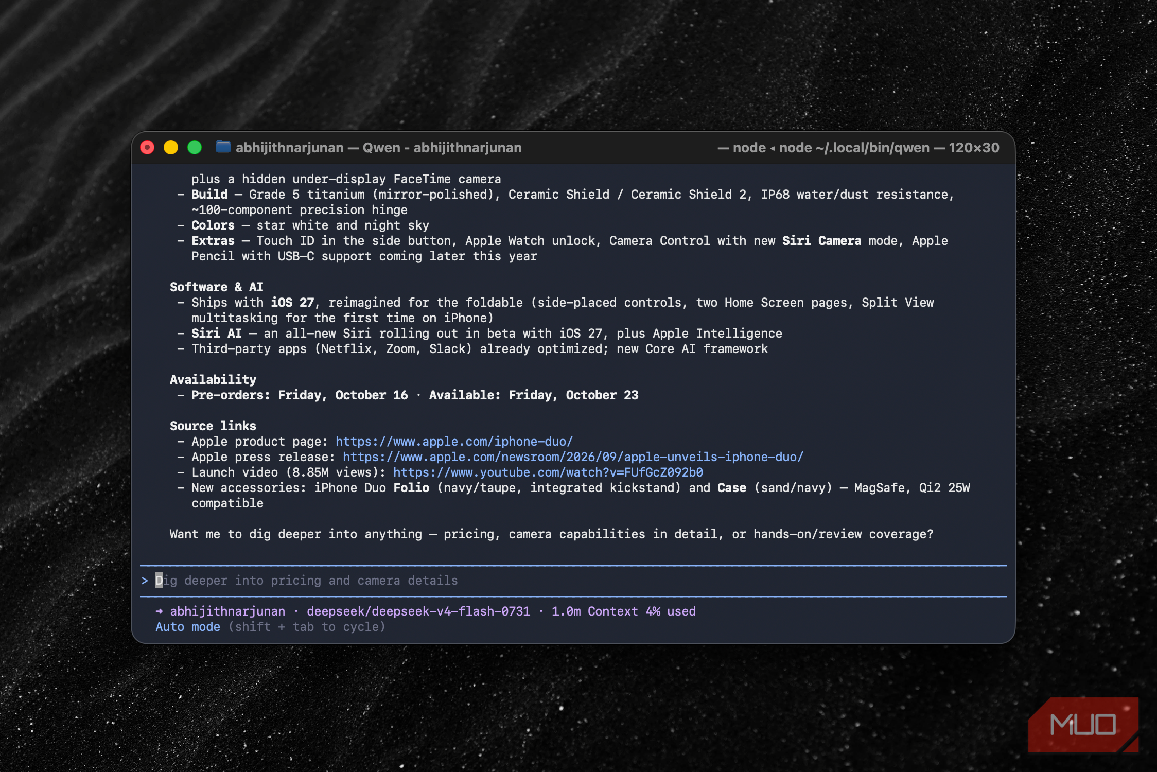
Task: Click the bold 'Colors' bullet label
Action: (213, 225)
